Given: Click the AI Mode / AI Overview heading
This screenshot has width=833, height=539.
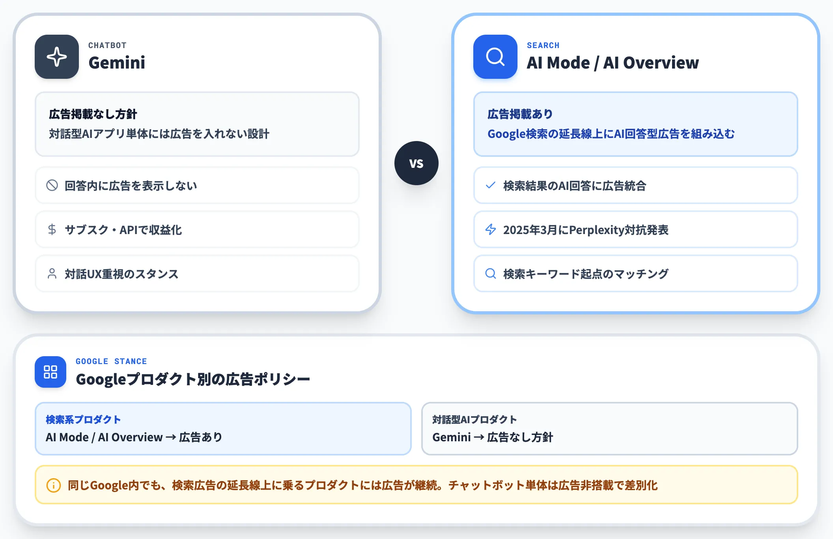Looking at the screenshot, I should [x=613, y=63].
